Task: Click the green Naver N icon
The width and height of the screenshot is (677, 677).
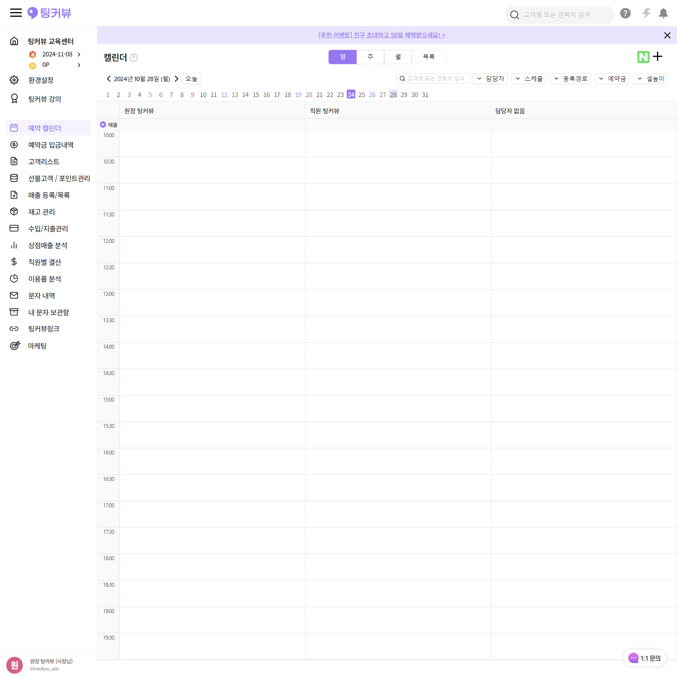Action: coord(643,57)
